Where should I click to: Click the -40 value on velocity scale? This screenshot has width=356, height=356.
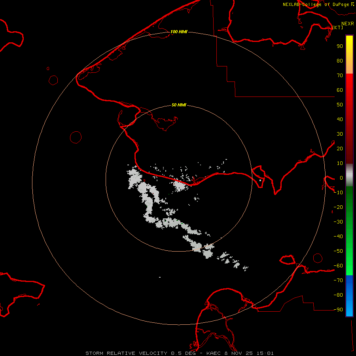coord(338,237)
